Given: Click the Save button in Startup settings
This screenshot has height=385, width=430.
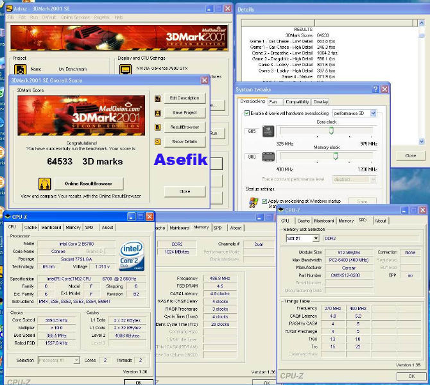Looking at the screenshot, I should [x=362, y=201].
